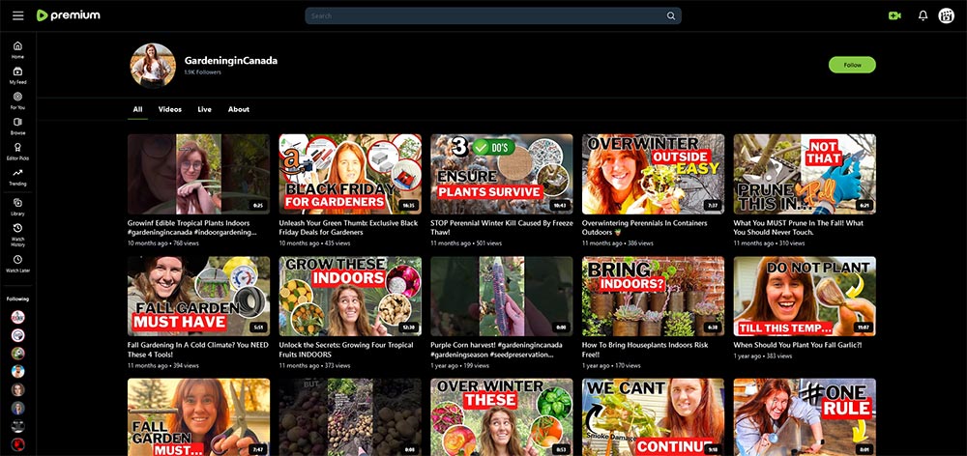This screenshot has width=967, height=456.
Task: Click the '1.9K Followers' text
Action: [x=202, y=72]
